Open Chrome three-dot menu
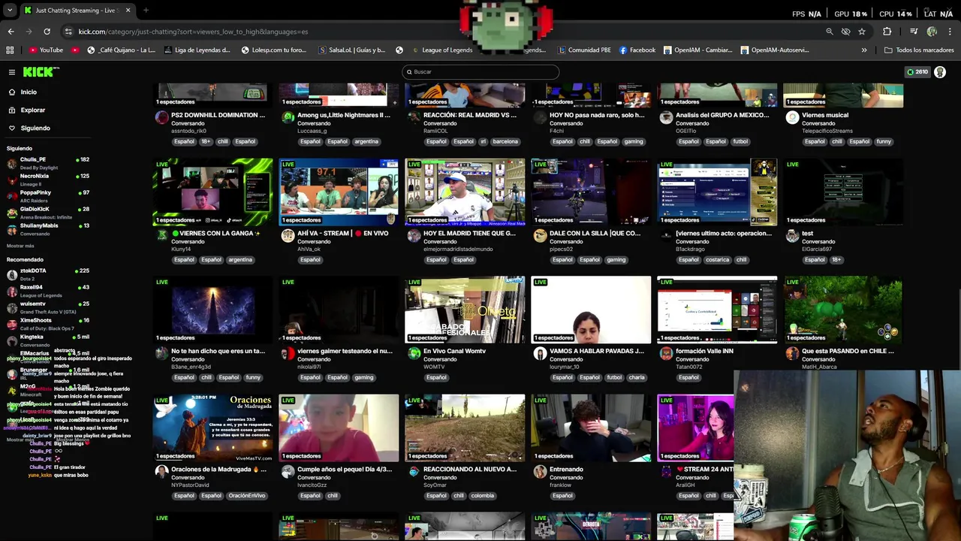This screenshot has height=541, width=961. [x=950, y=32]
